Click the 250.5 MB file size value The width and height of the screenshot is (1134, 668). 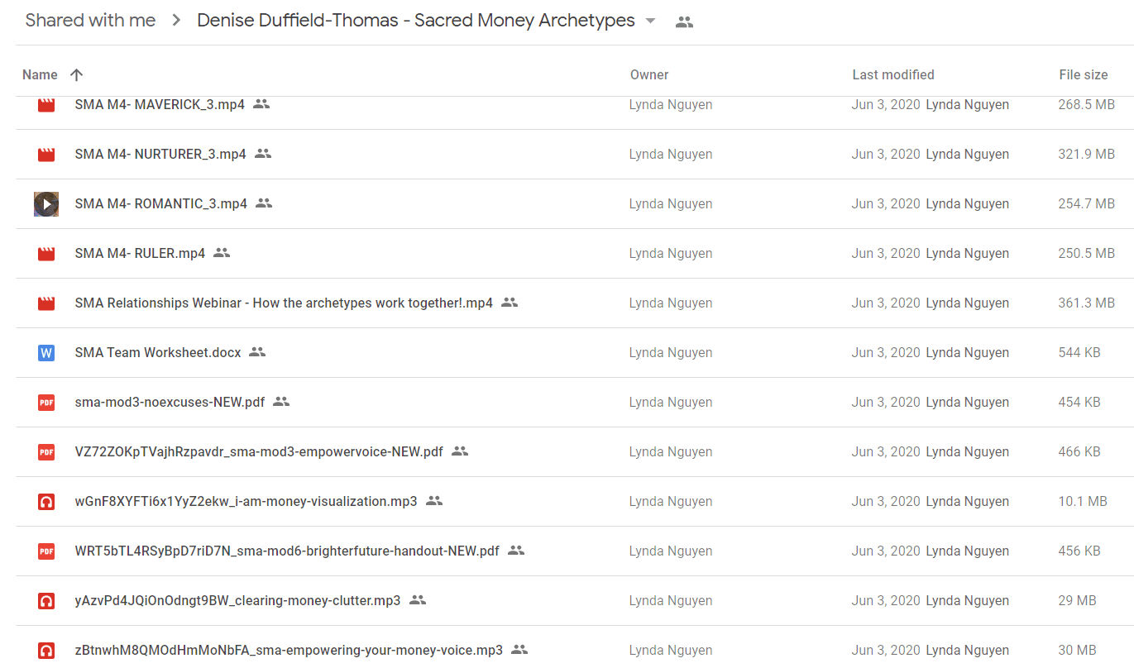click(x=1087, y=254)
